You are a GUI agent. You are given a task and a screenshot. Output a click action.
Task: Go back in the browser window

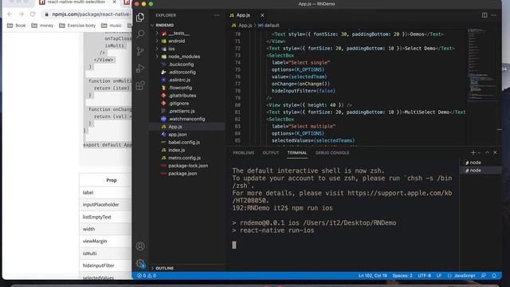[x=10, y=14]
